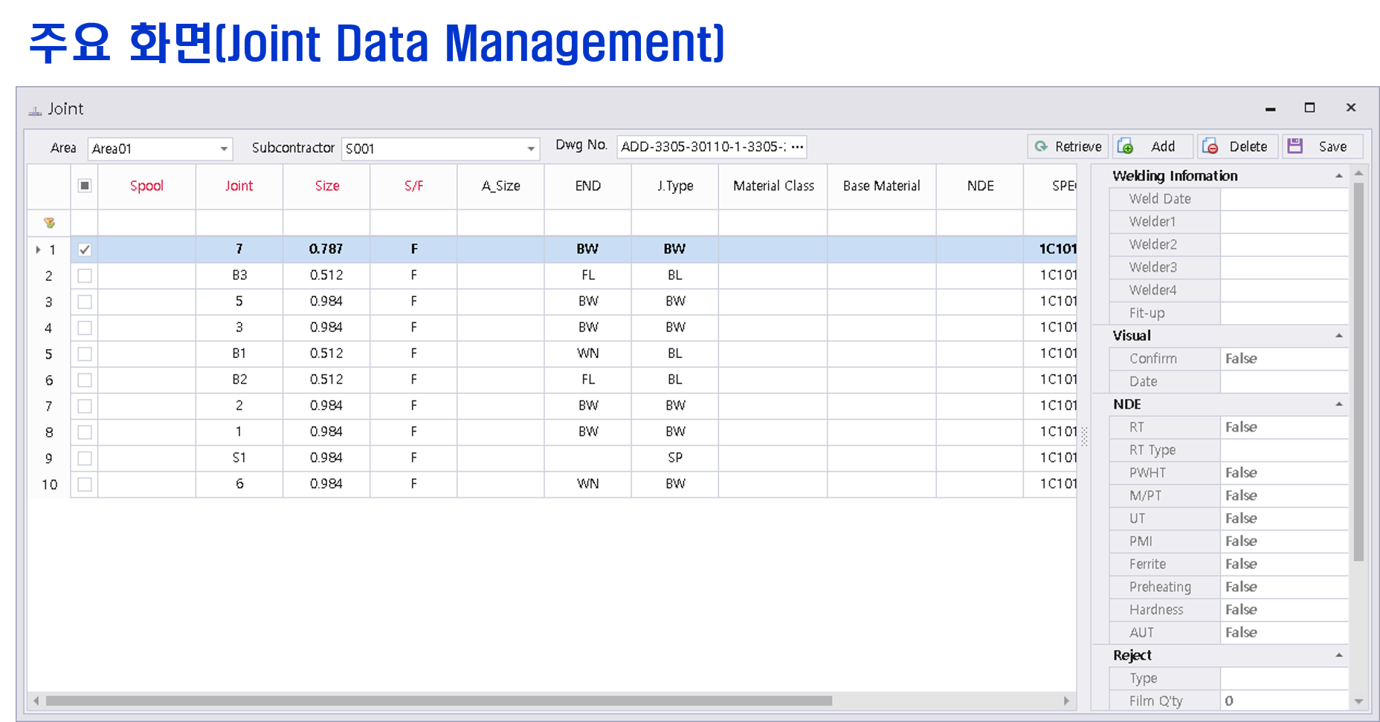Click the Delete record icon
The height and width of the screenshot is (722, 1380).
(x=1210, y=146)
